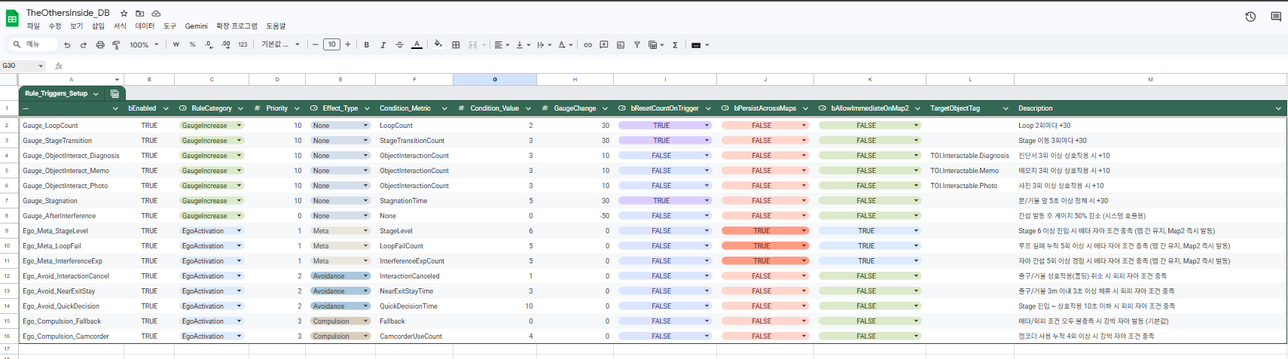Increase font size with plus button

coord(348,44)
